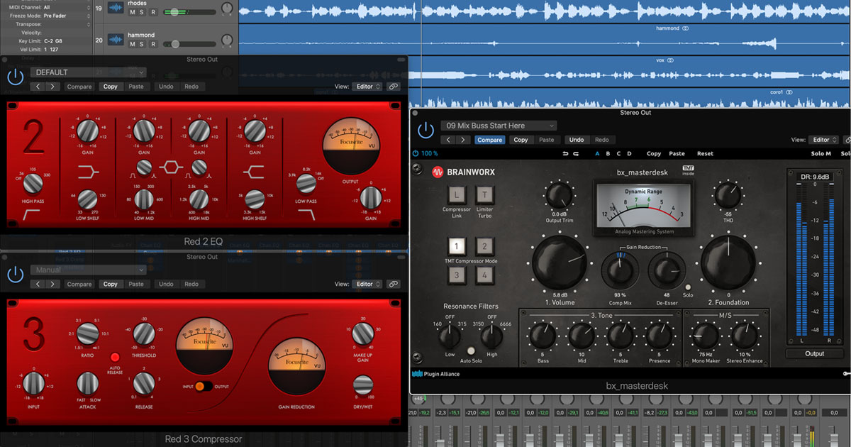The image size is (851, 447).
Task: Select TMT Compressor Mode 3
Action: point(457,275)
